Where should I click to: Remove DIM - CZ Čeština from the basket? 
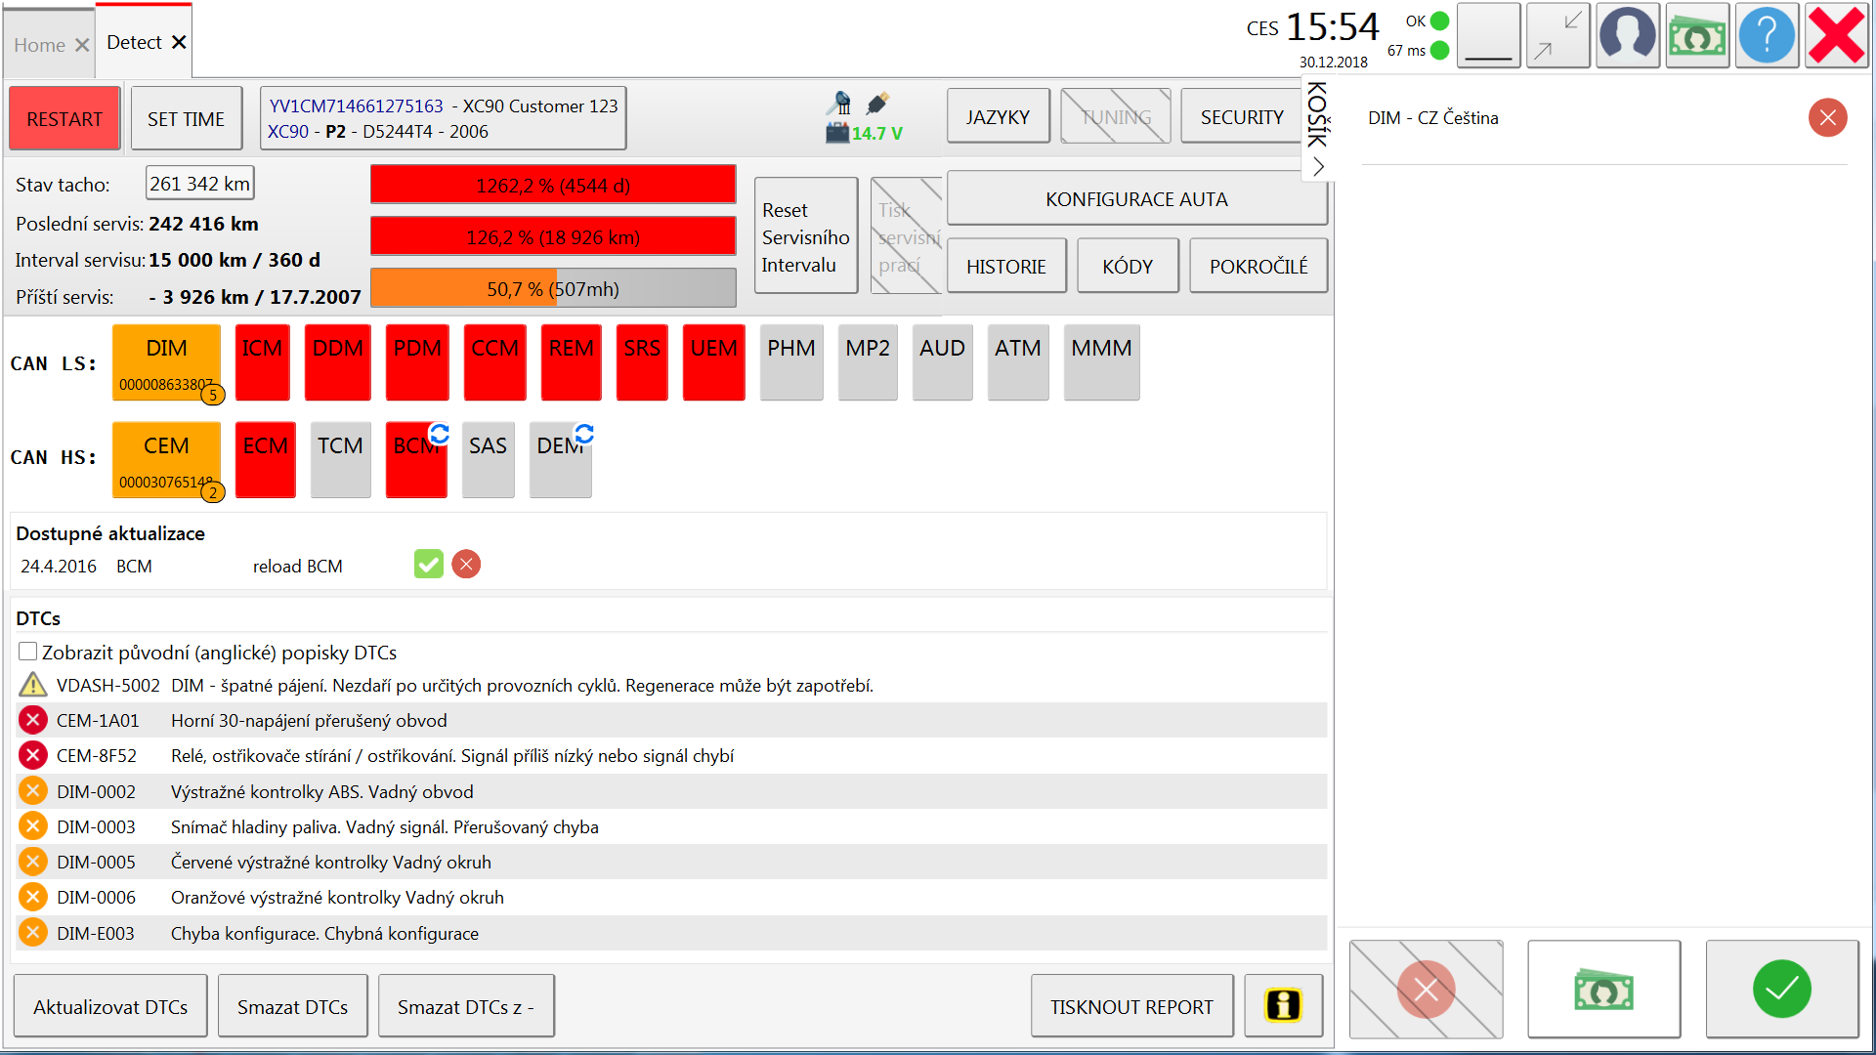click(1827, 118)
